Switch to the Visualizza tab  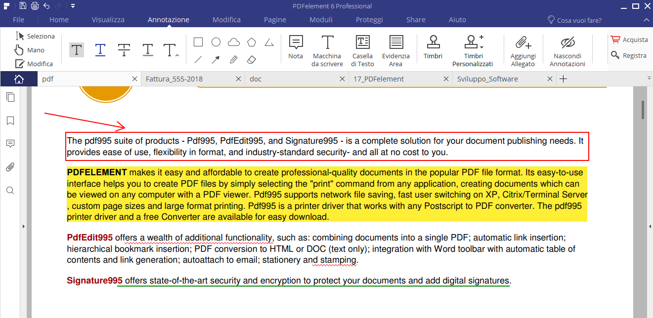(108, 20)
